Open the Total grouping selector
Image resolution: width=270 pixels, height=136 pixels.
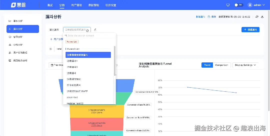click(x=59, y=49)
